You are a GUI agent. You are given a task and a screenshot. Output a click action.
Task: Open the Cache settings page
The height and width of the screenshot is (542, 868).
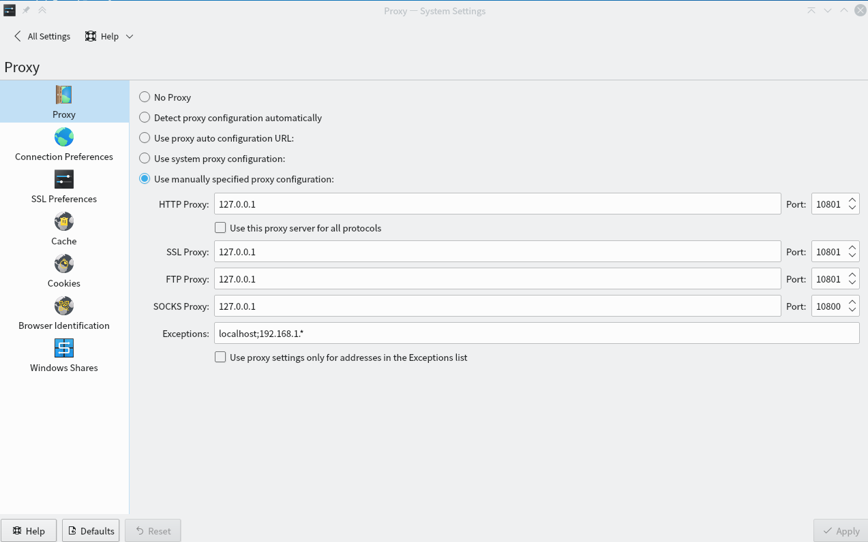click(x=63, y=229)
